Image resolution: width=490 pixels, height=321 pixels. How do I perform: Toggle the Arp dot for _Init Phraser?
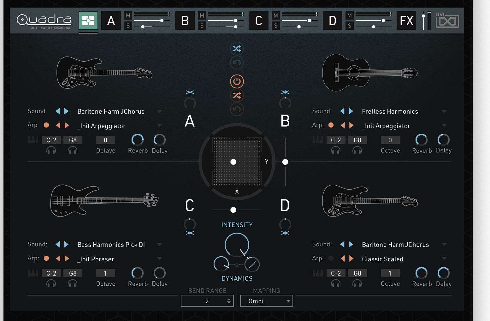[46, 258]
